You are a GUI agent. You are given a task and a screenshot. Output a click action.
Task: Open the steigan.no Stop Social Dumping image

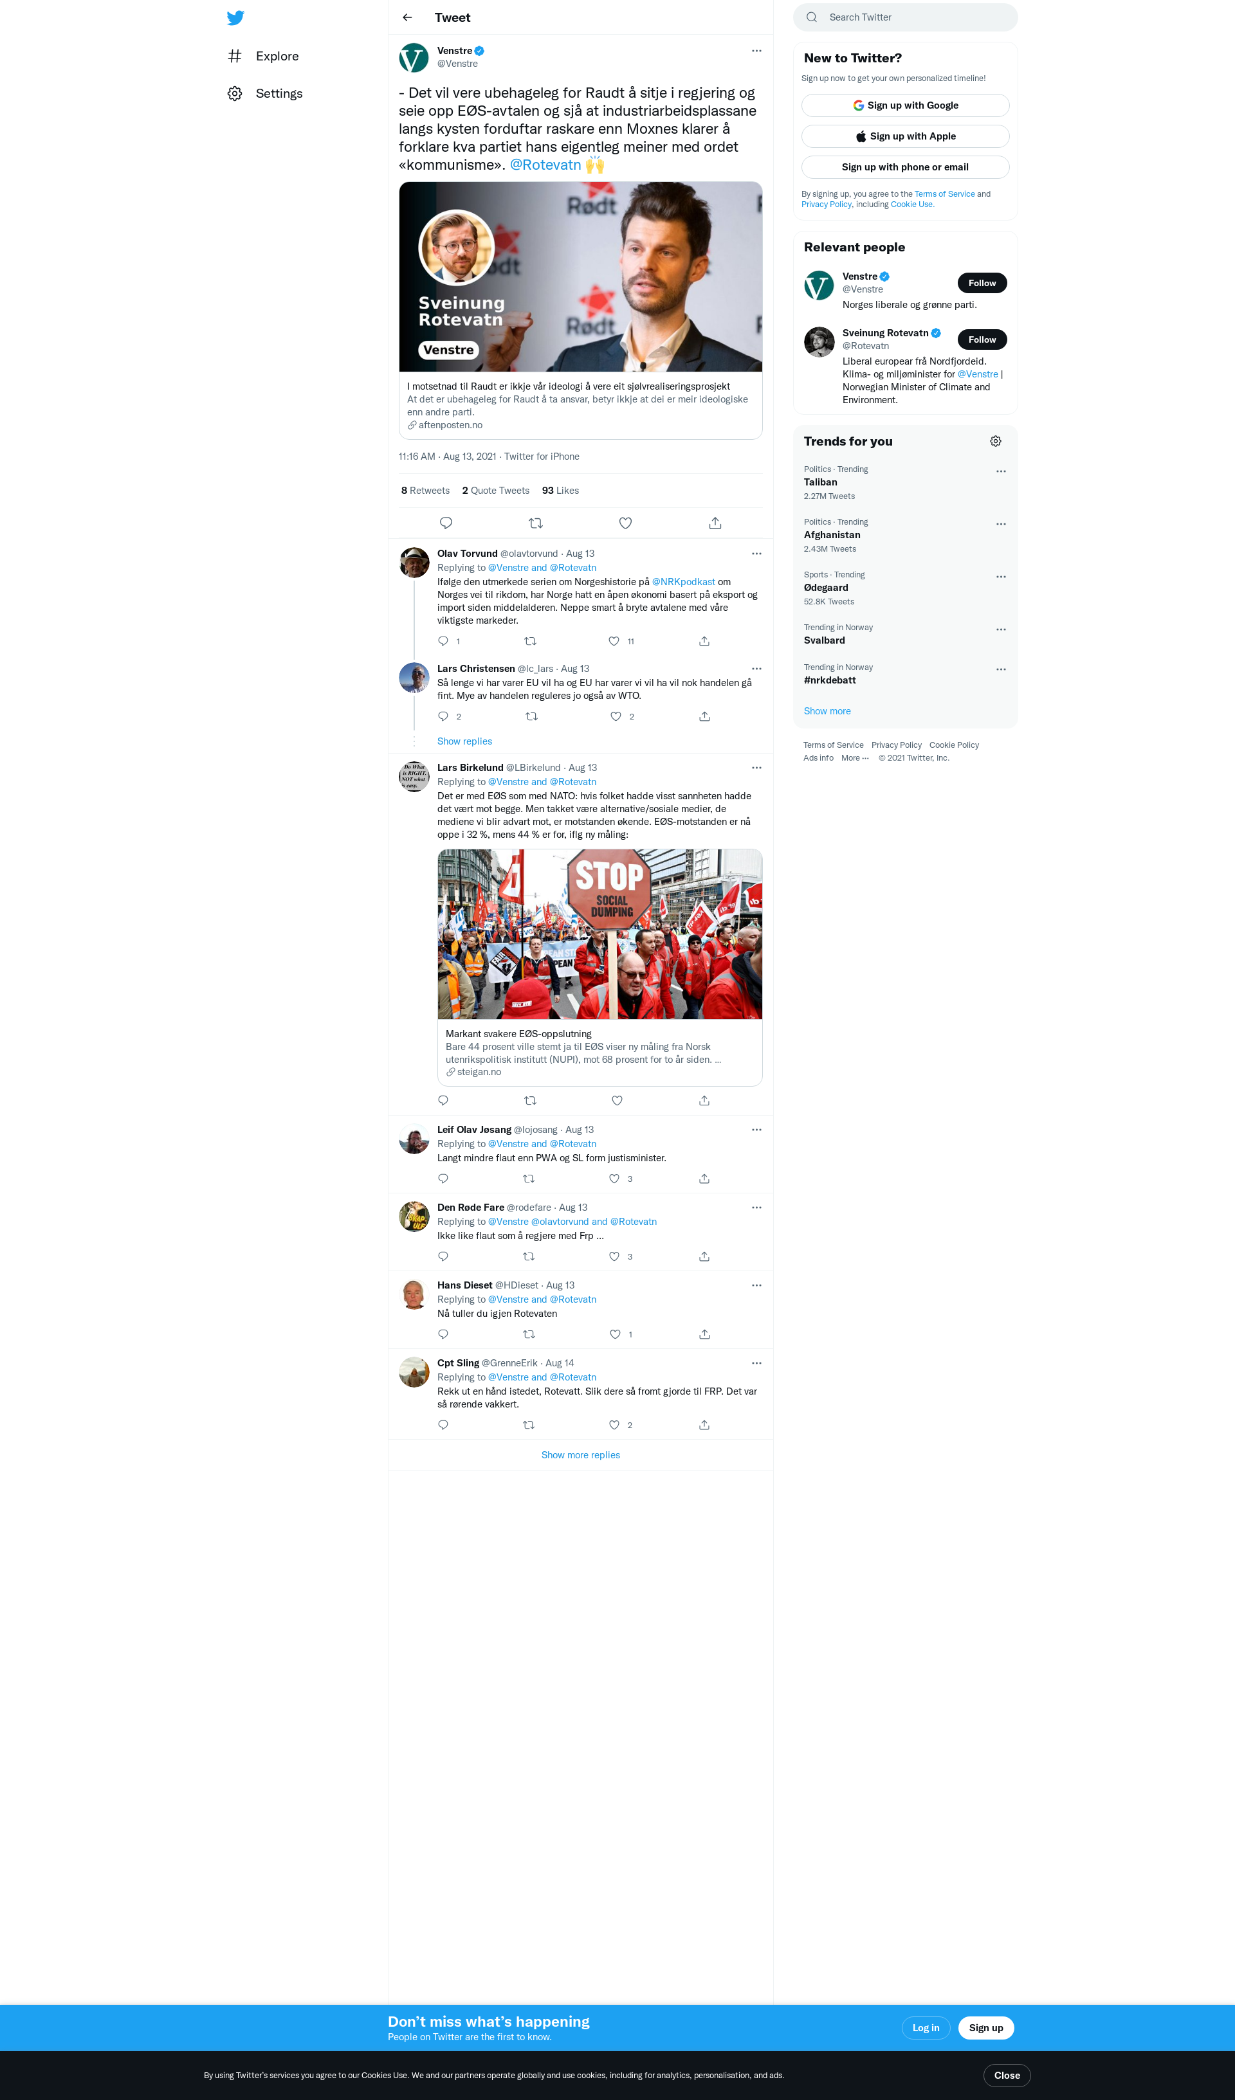(x=599, y=934)
